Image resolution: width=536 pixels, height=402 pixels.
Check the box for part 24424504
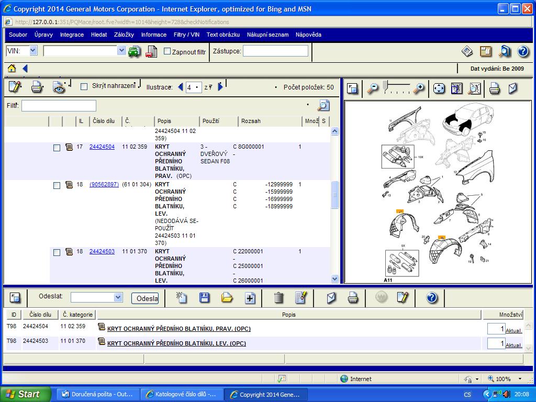point(57,148)
